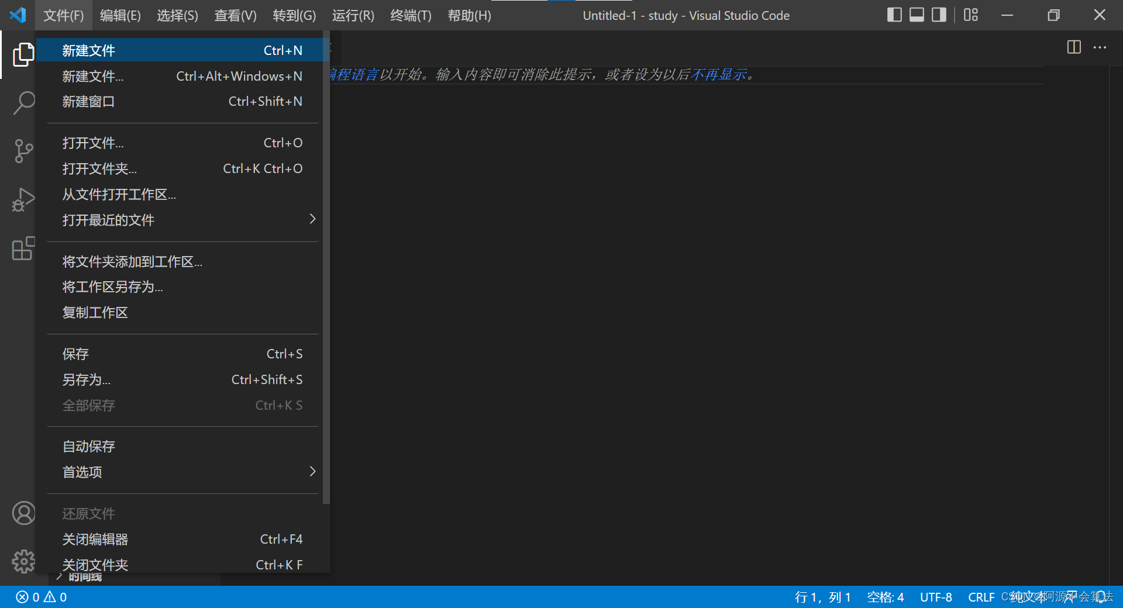This screenshot has height=608, width=1123.
Task: Open the Customize Layout icon
Action: point(971,15)
